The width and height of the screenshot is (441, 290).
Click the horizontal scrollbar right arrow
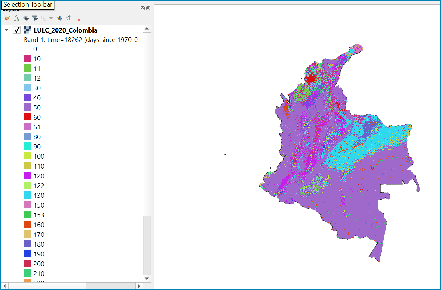(139, 286)
